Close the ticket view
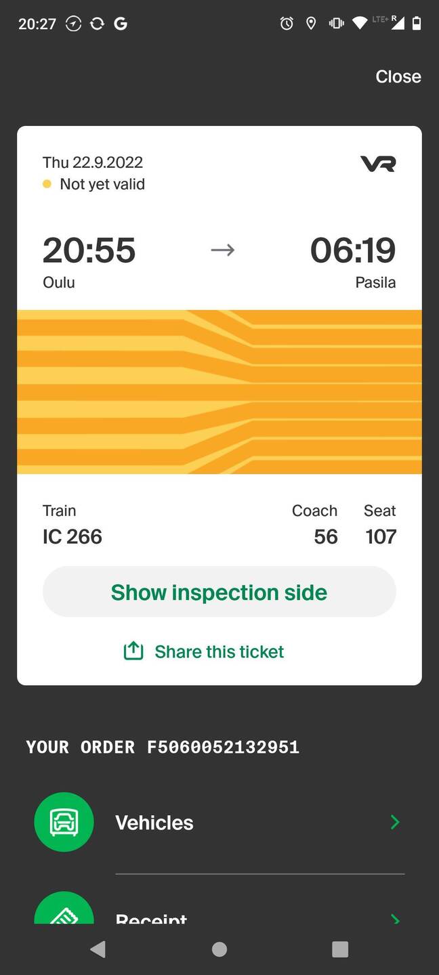Image resolution: width=439 pixels, height=975 pixels. pyautogui.click(x=398, y=77)
